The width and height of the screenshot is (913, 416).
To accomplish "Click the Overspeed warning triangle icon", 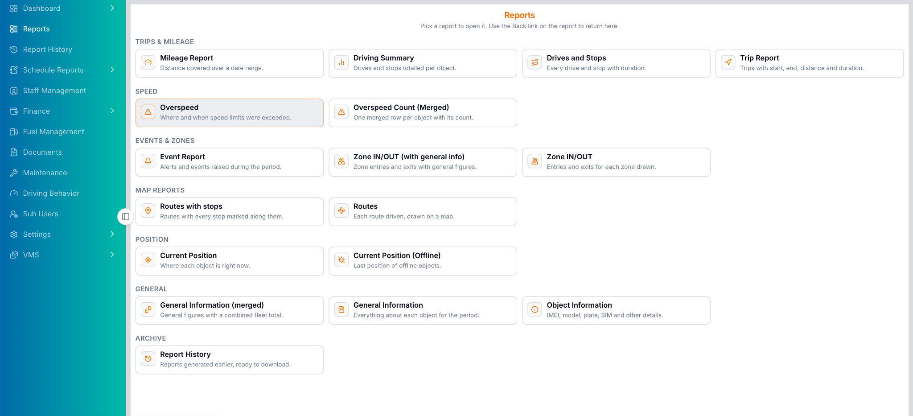I will [148, 112].
